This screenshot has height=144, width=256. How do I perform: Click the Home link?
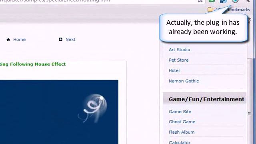pos(19,40)
